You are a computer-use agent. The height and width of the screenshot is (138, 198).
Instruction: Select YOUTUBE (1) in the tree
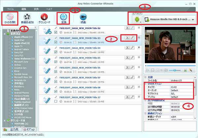coord(21,124)
